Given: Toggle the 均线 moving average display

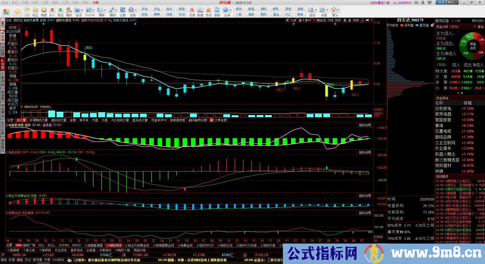Looking at the screenshot, I should [x=330, y=20].
